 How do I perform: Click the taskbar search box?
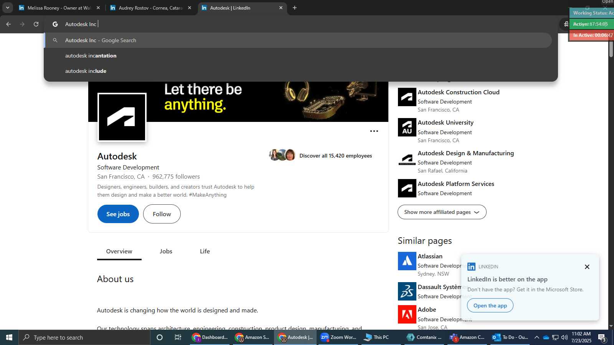coord(84,337)
